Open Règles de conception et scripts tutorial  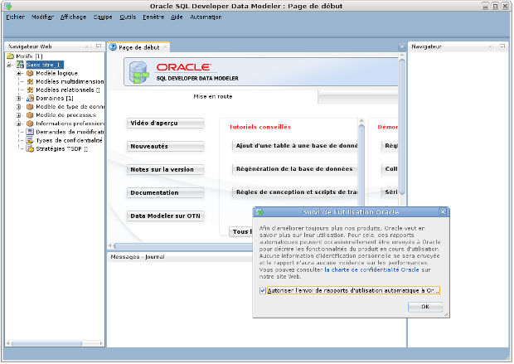pyautogui.click(x=294, y=192)
